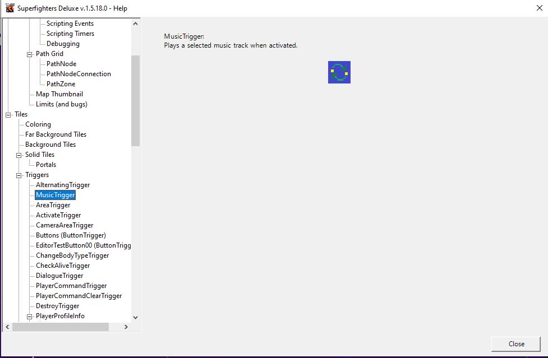Select the Tiles topic
The image size is (548, 358).
pyautogui.click(x=21, y=114)
